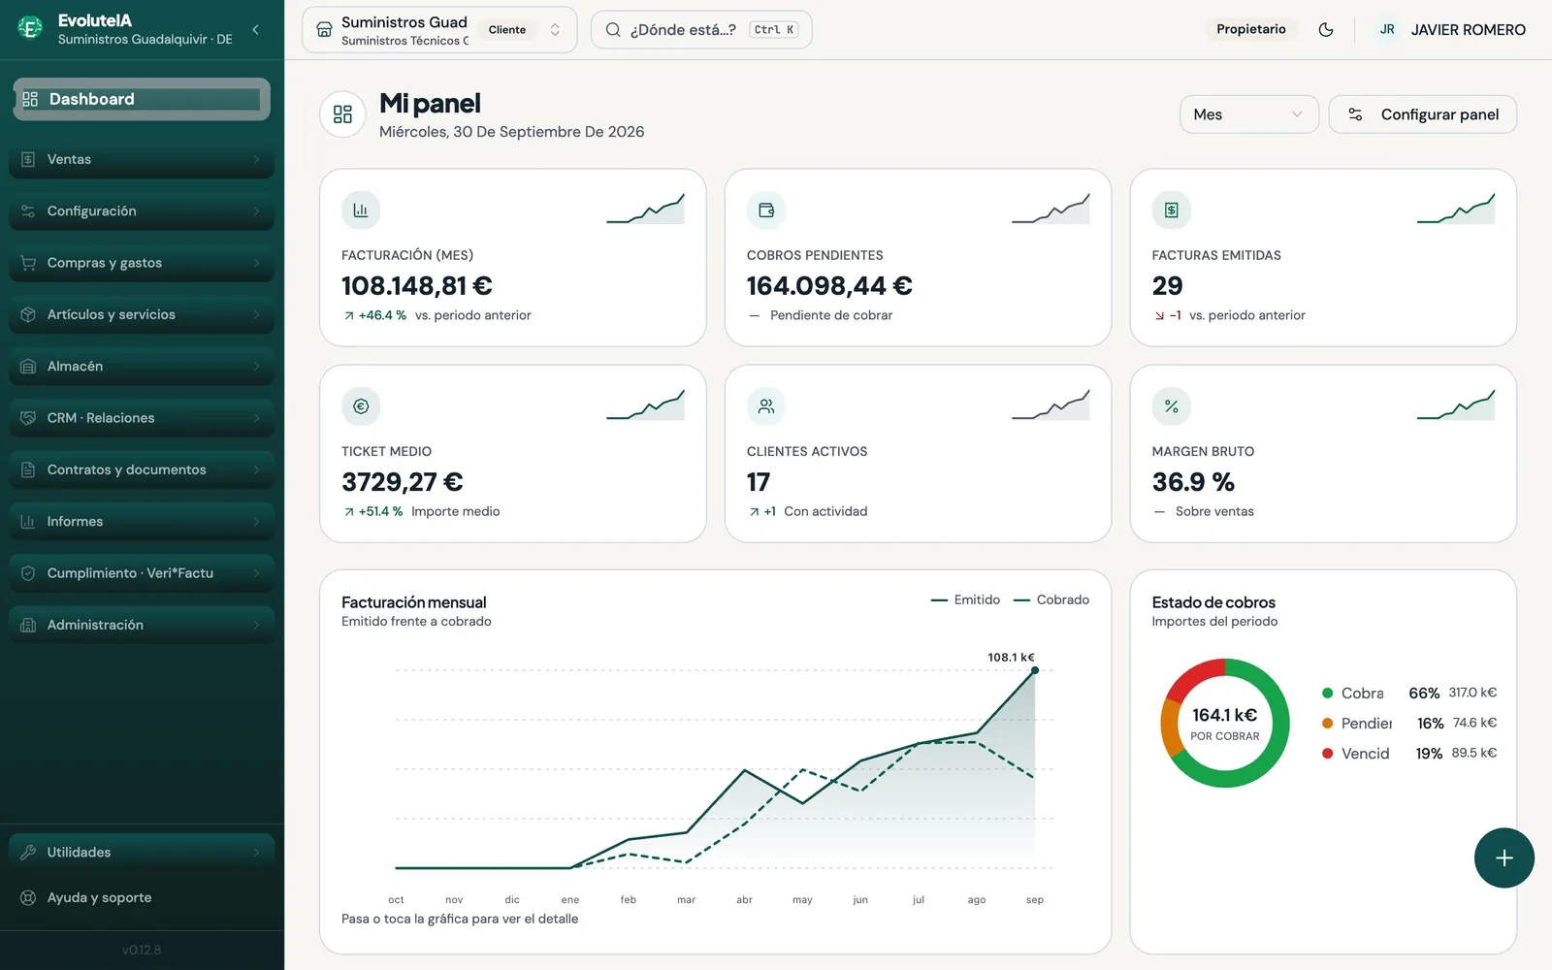The width and height of the screenshot is (1552, 970).
Task: Open Artículos y servicios menu item
Action: point(142,314)
